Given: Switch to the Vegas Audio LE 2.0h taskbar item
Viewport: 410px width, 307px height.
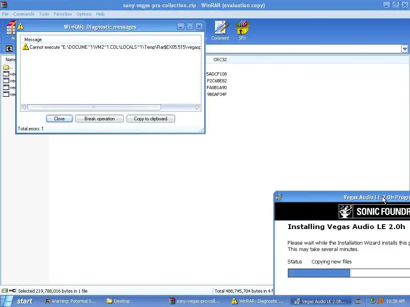Looking at the screenshot, I should pyautogui.click(x=320, y=301).
